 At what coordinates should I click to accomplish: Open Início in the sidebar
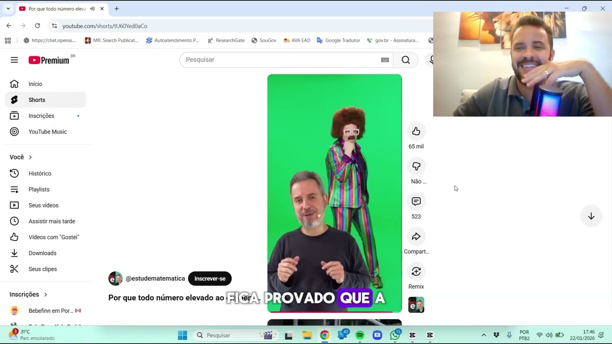pos(45,84)
